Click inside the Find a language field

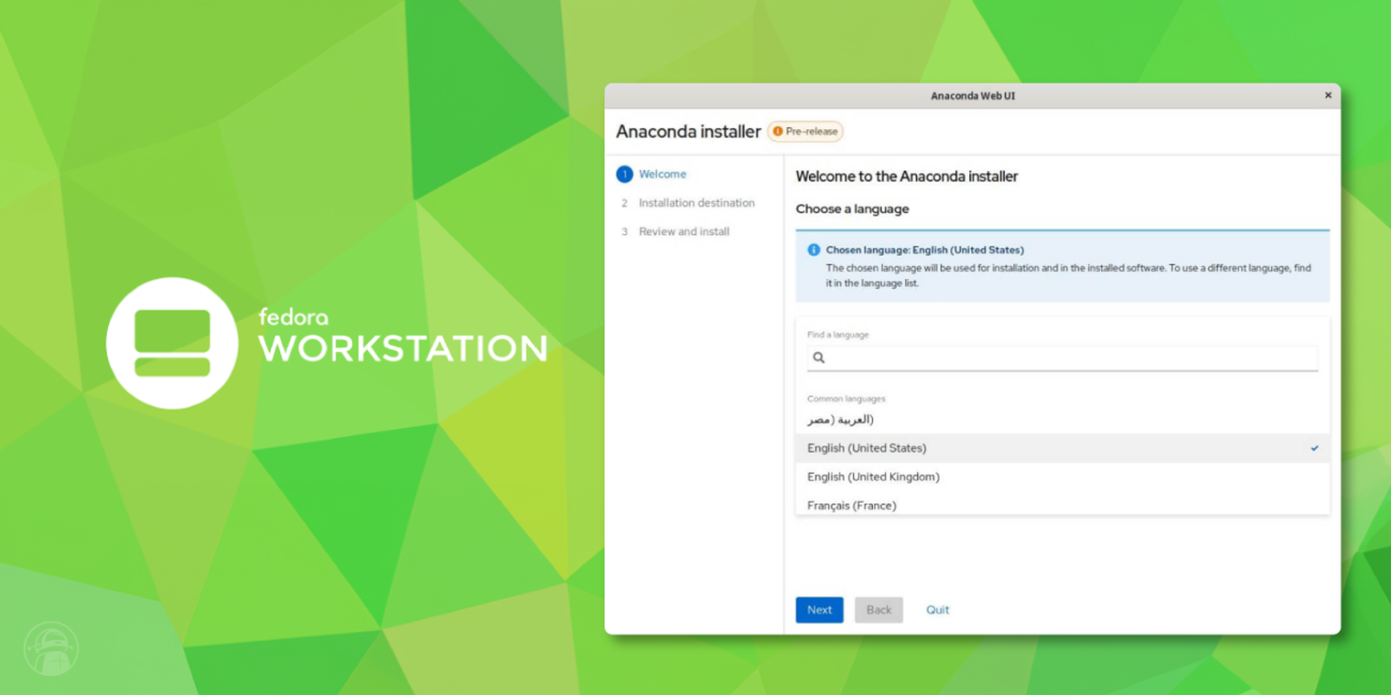[1007, 358]
